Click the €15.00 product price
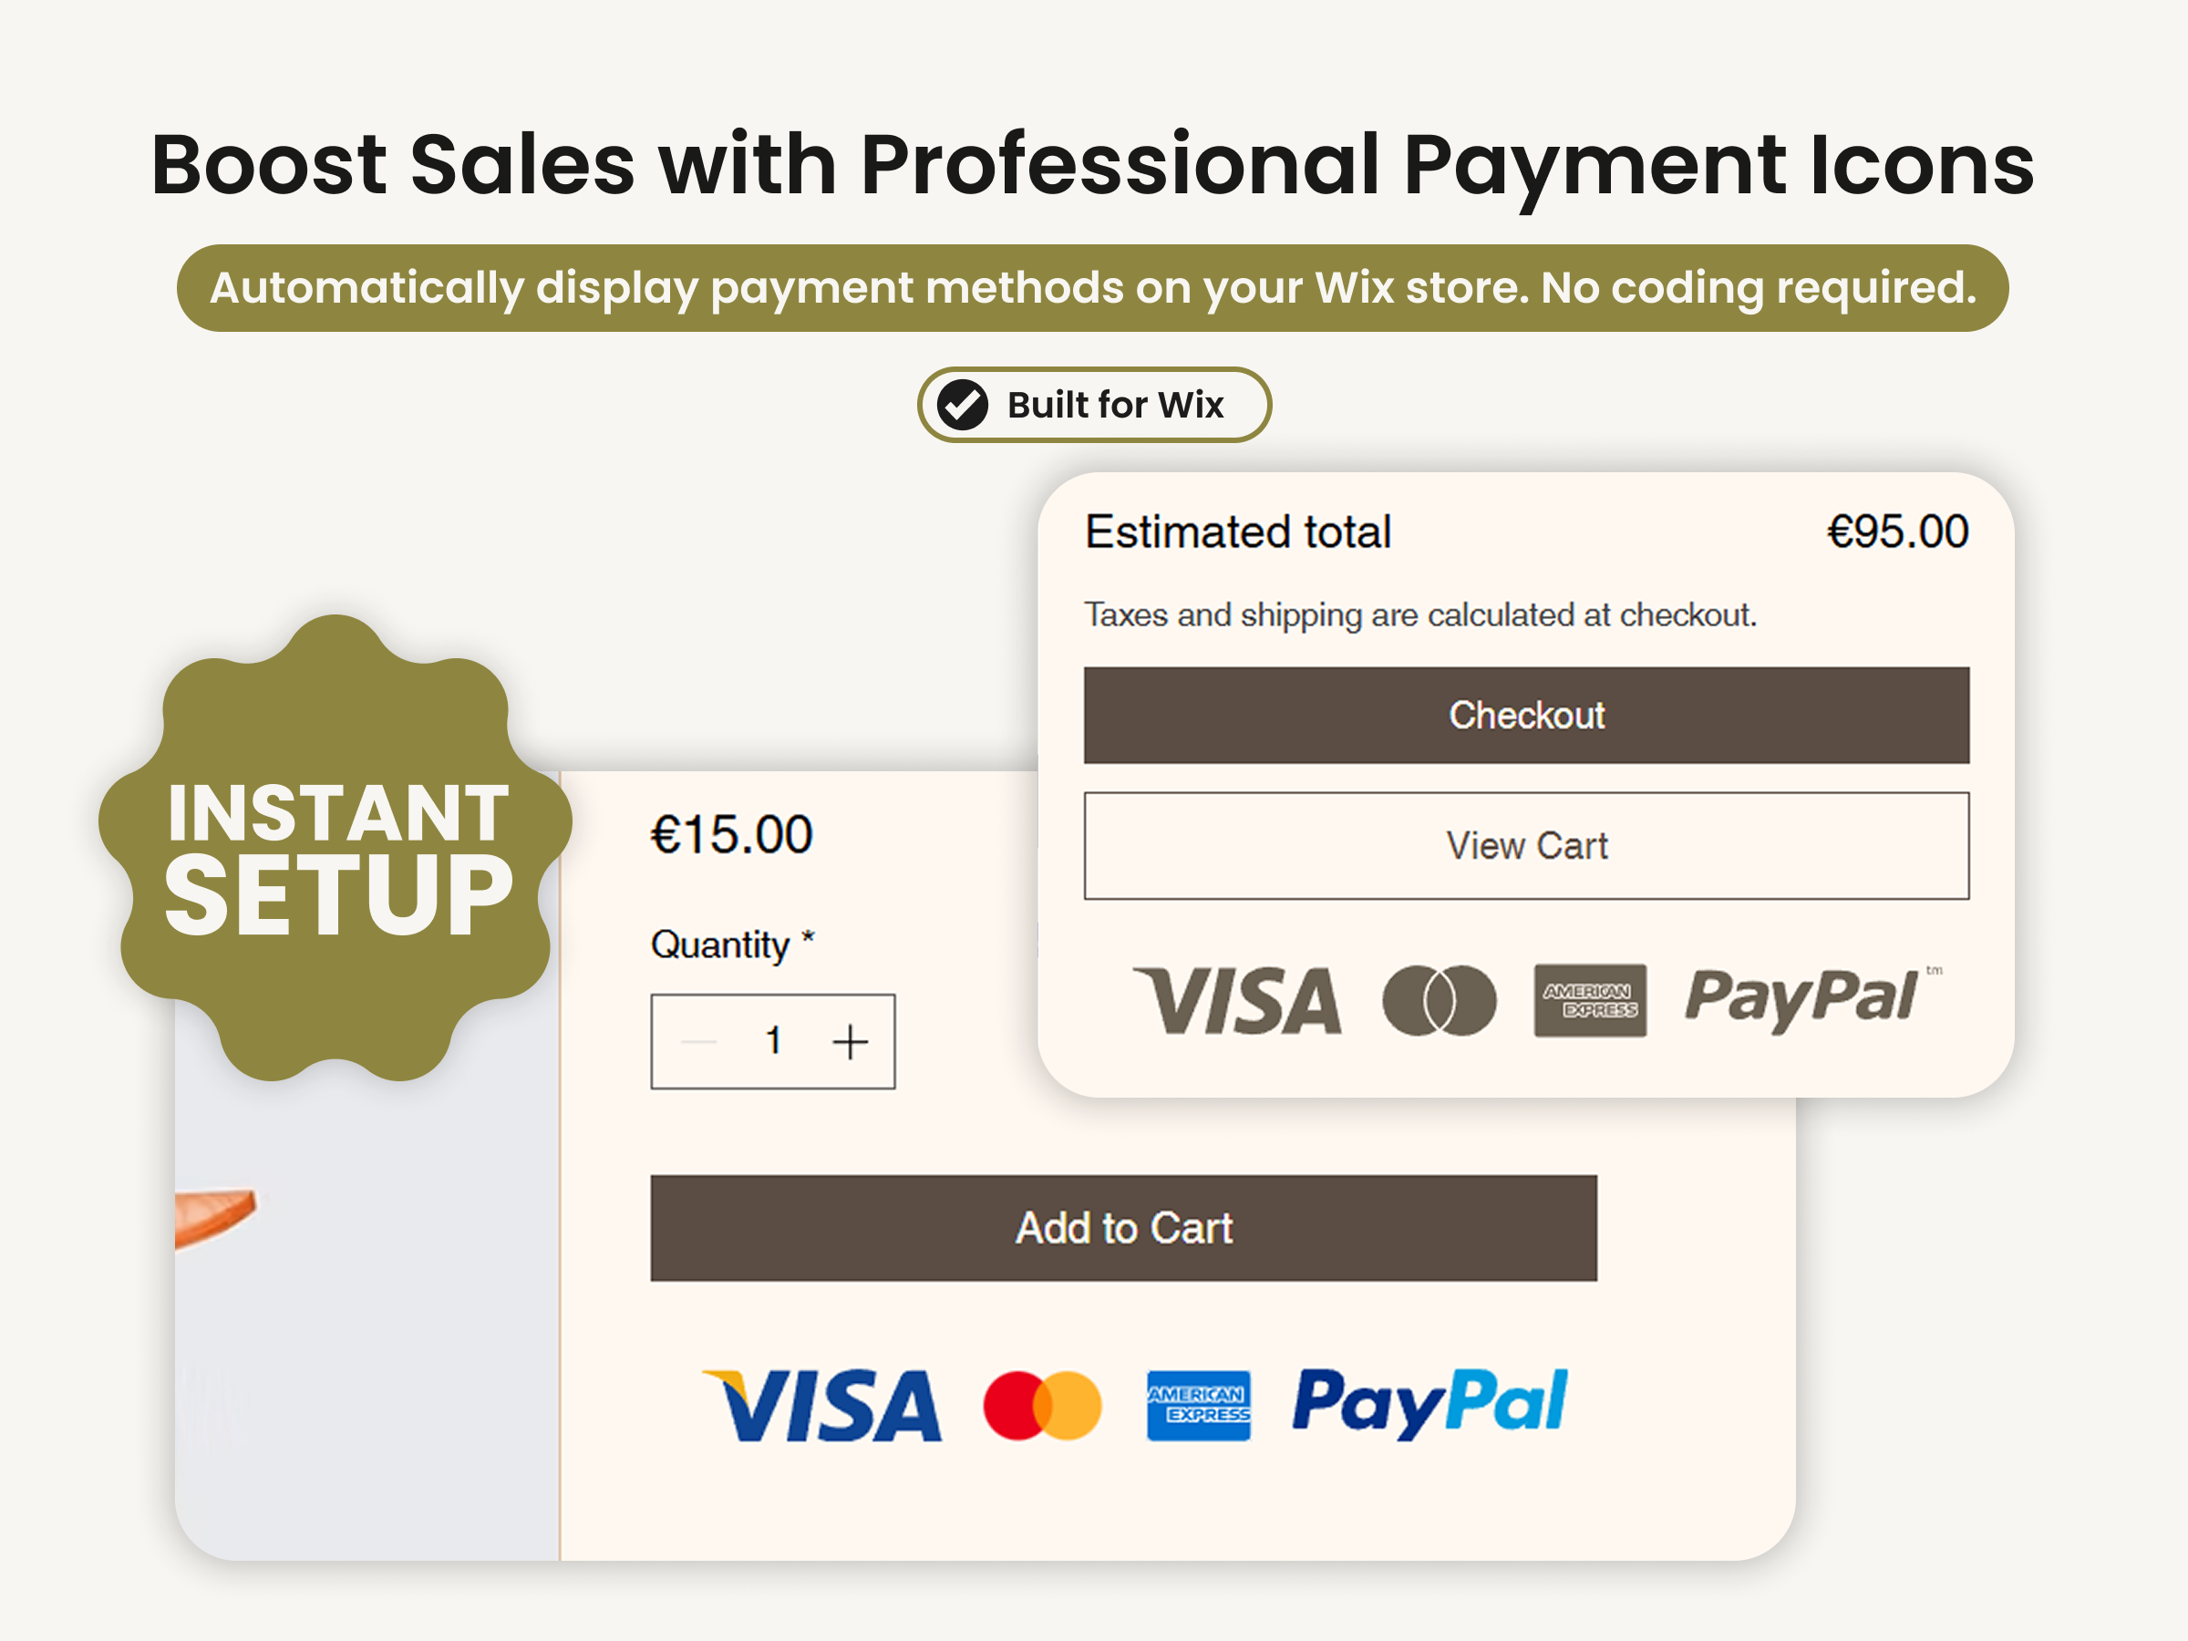2188x1641 pixels. 731,835
